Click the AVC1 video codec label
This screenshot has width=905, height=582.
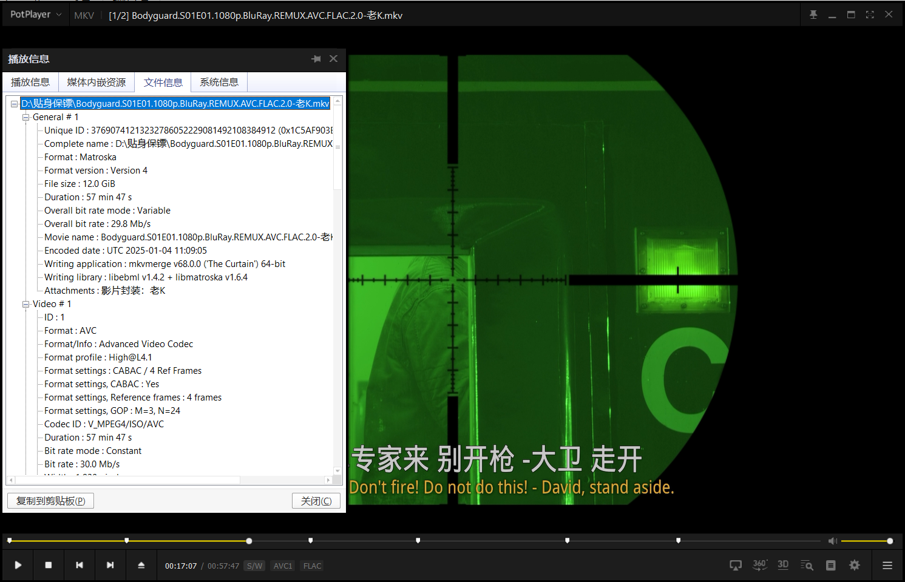point(283,566)
